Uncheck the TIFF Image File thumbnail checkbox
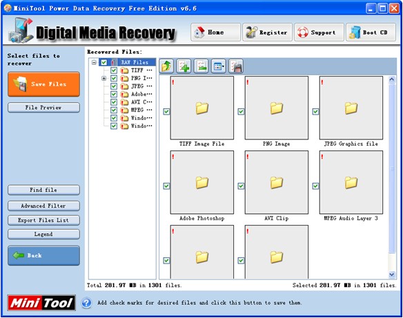This screenshot has width=403, height=318. [x=166, y=112]
